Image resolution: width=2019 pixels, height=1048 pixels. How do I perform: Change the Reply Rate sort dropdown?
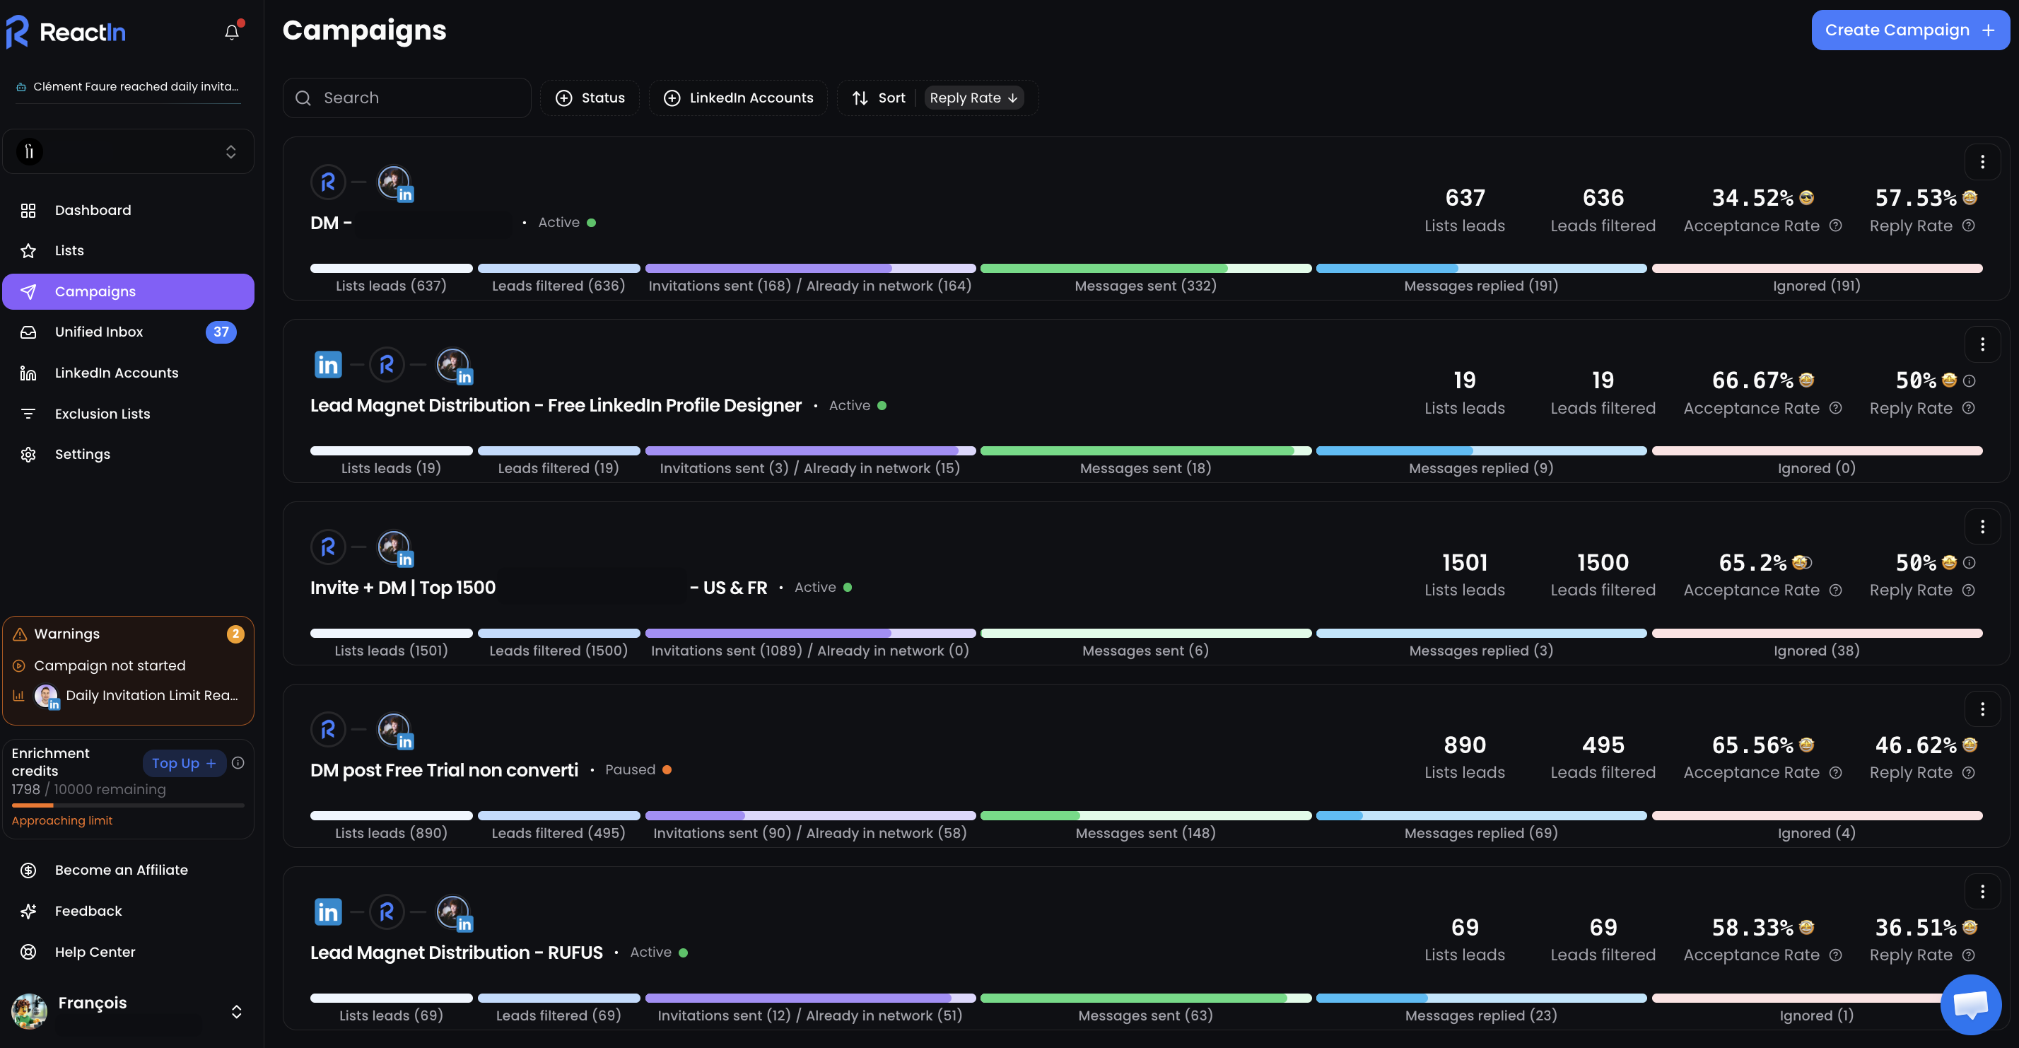click(973, 98)
